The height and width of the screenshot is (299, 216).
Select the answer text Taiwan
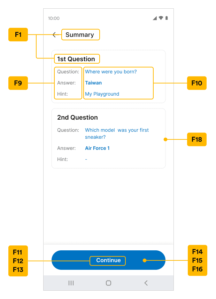[93, 83]
